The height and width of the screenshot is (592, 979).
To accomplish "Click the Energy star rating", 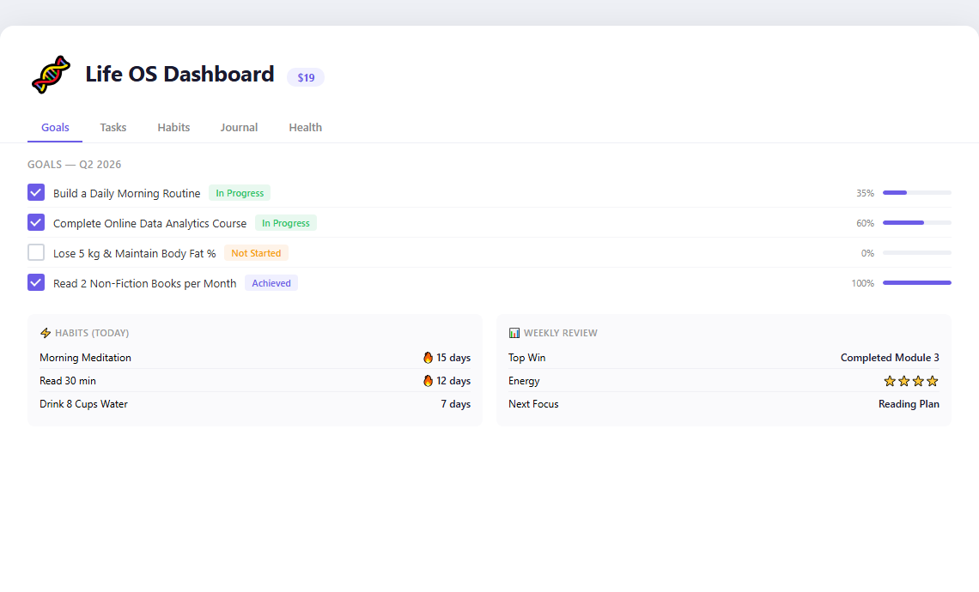I will point(911,381).
